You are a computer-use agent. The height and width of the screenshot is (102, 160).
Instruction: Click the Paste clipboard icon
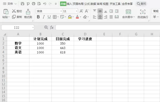point(6,11)
